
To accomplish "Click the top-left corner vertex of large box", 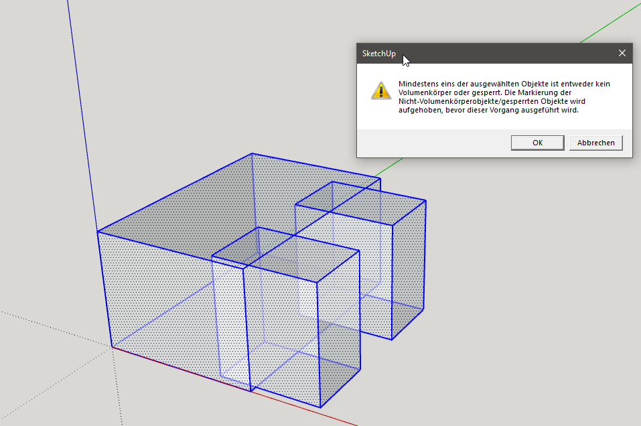I will [x=98, y=232].
